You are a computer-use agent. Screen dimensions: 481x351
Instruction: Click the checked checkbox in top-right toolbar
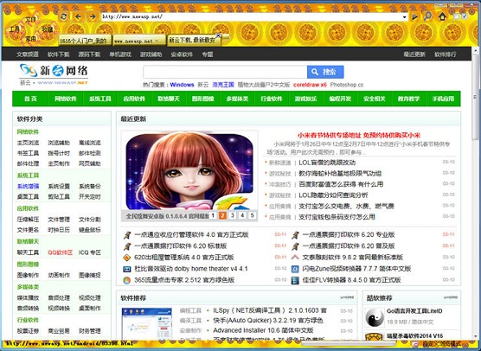[x=465, y=16]
